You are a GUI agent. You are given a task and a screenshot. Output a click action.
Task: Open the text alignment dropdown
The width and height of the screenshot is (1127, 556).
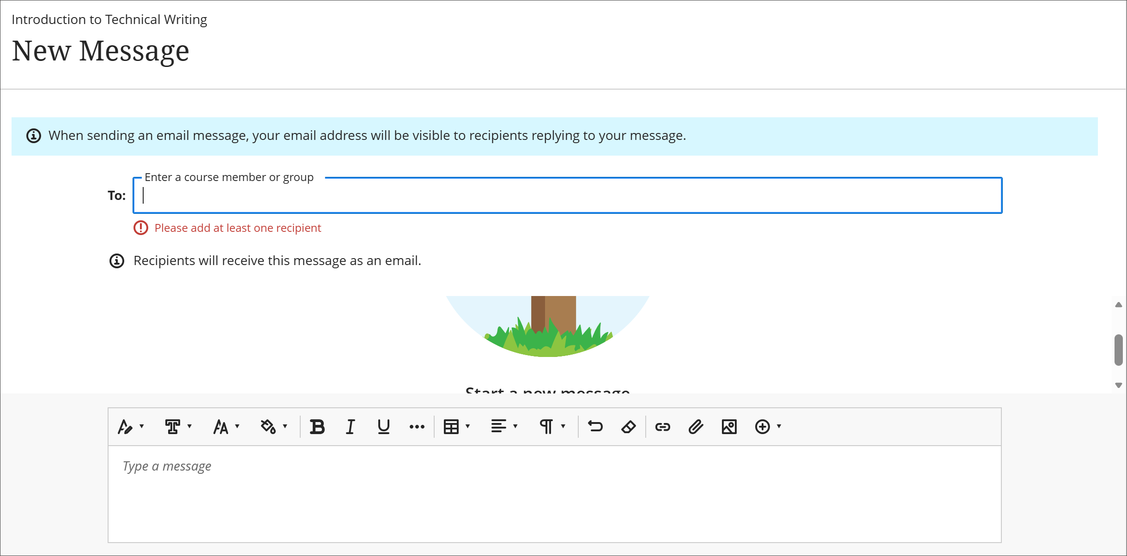pos(504,427)
